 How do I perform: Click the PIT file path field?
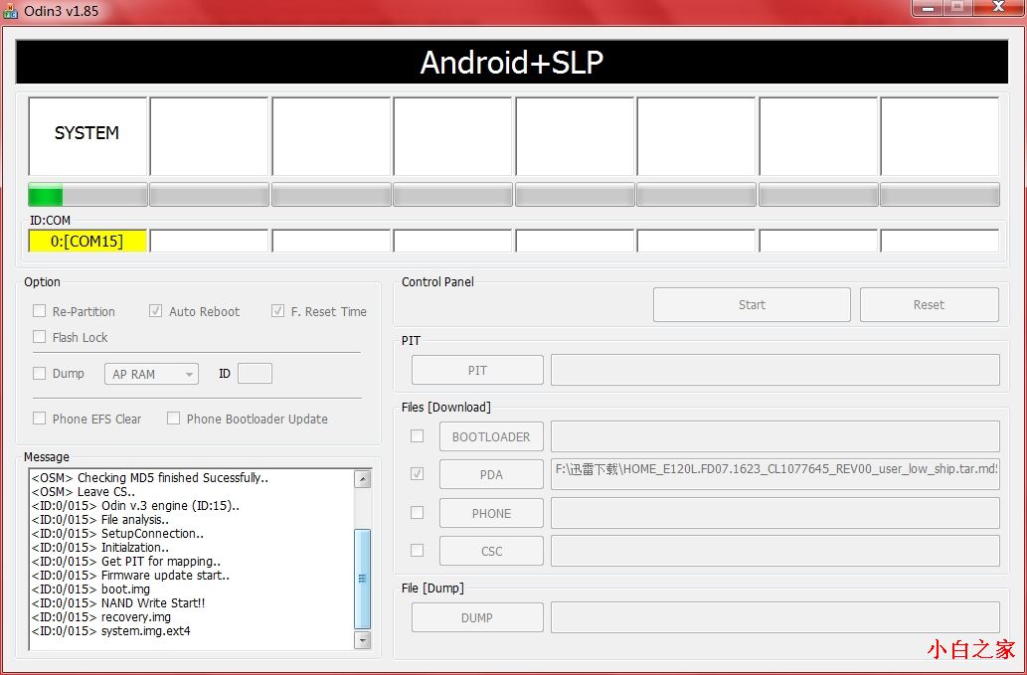(x=775, y=370)
